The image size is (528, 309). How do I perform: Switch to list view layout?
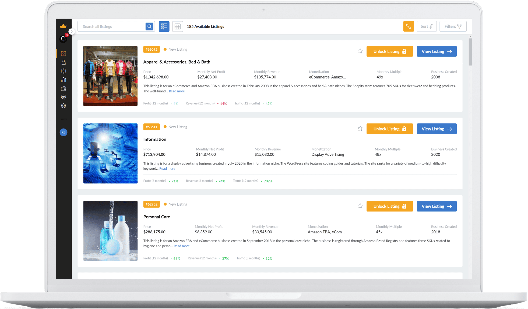pyautogui.click(x=164, y=26)
